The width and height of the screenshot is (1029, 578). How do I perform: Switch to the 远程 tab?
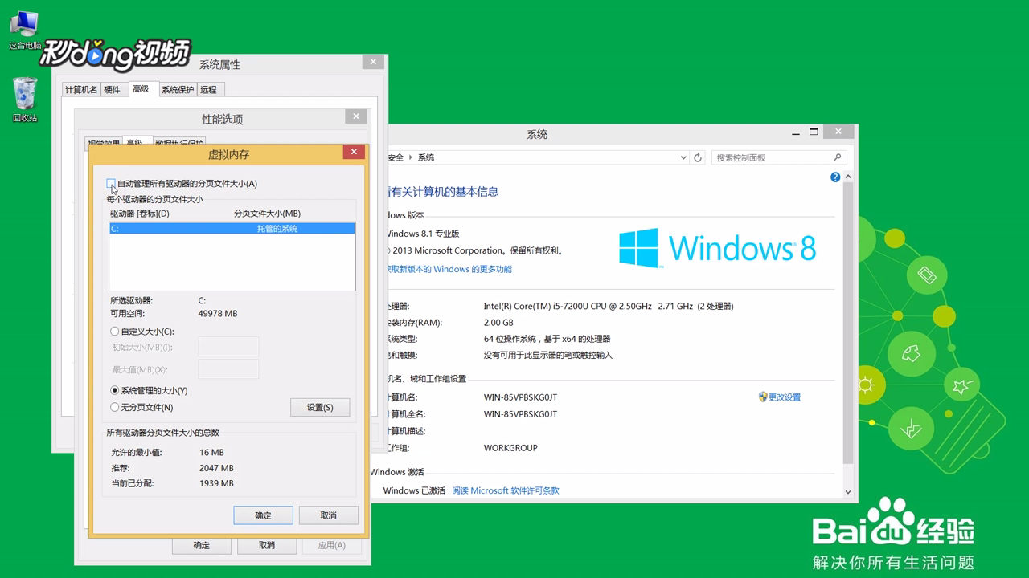pos(209,90)
